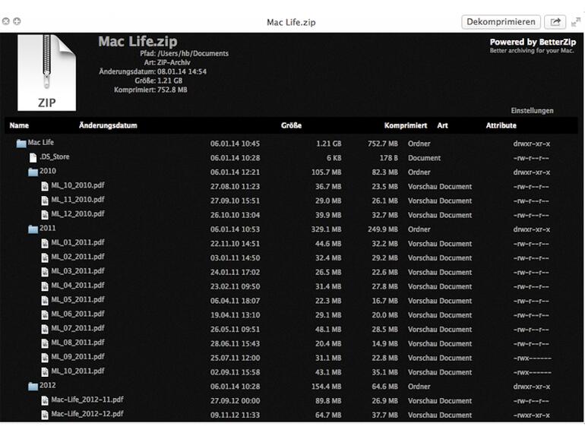This screenshot has width=585, height=439.
Task: Select the ML_11_2010.pdf file name
Action: (77, 200)
